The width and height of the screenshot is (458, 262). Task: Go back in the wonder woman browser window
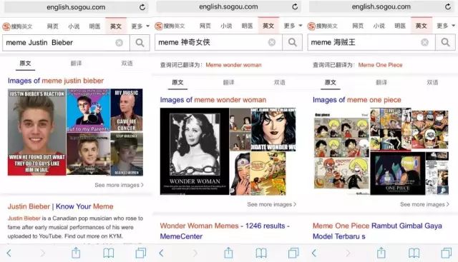pyautogui.click(x=161, y=253)
